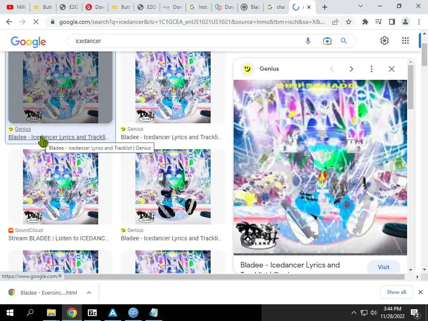Image resolution: width=428 pixels, height=321 pixels.
Task: Open the Google apps grid
Action: (x=405, y=41)
